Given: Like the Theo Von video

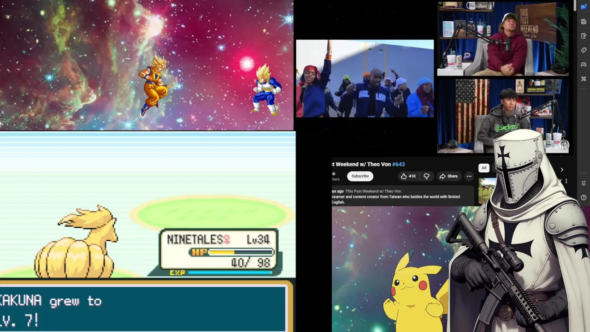Looking at the screenshot, I should (x=408, y=176).
